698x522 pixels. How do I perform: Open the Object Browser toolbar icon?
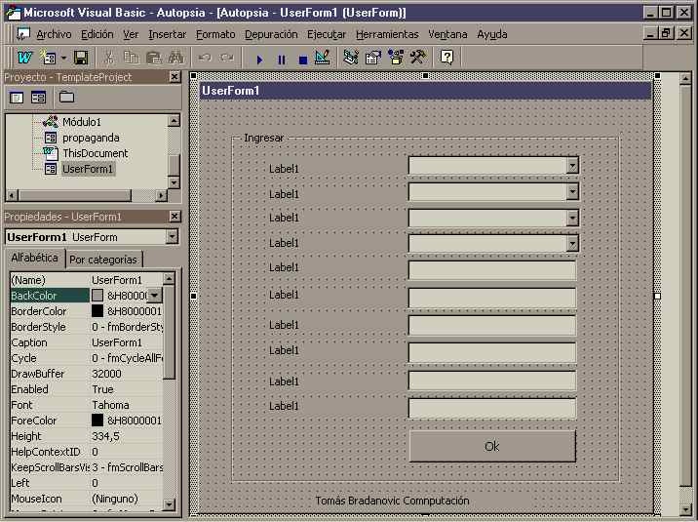pos(396,59)
